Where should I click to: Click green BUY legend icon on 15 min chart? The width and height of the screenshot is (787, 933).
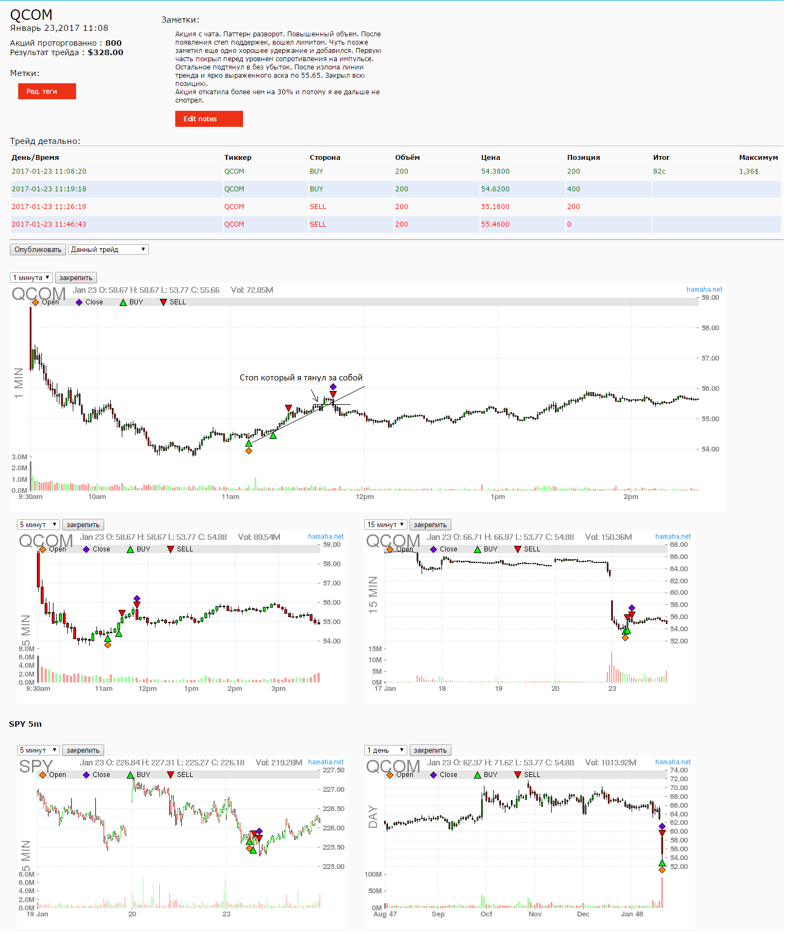coord(477,549)
